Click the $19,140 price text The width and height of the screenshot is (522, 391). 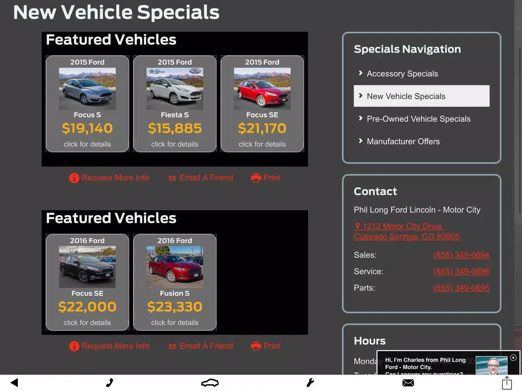click(87, 128)
